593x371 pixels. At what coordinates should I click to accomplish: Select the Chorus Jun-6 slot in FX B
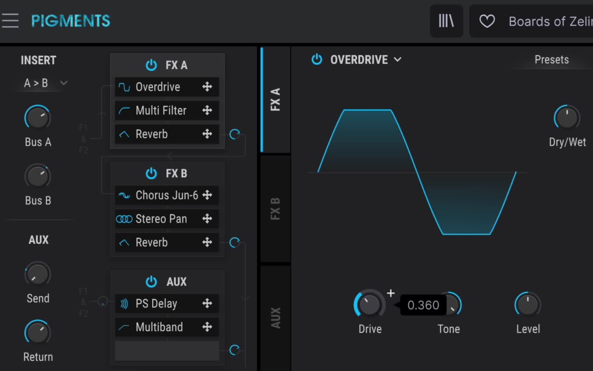pyautogui.click(x=167, y=195)
